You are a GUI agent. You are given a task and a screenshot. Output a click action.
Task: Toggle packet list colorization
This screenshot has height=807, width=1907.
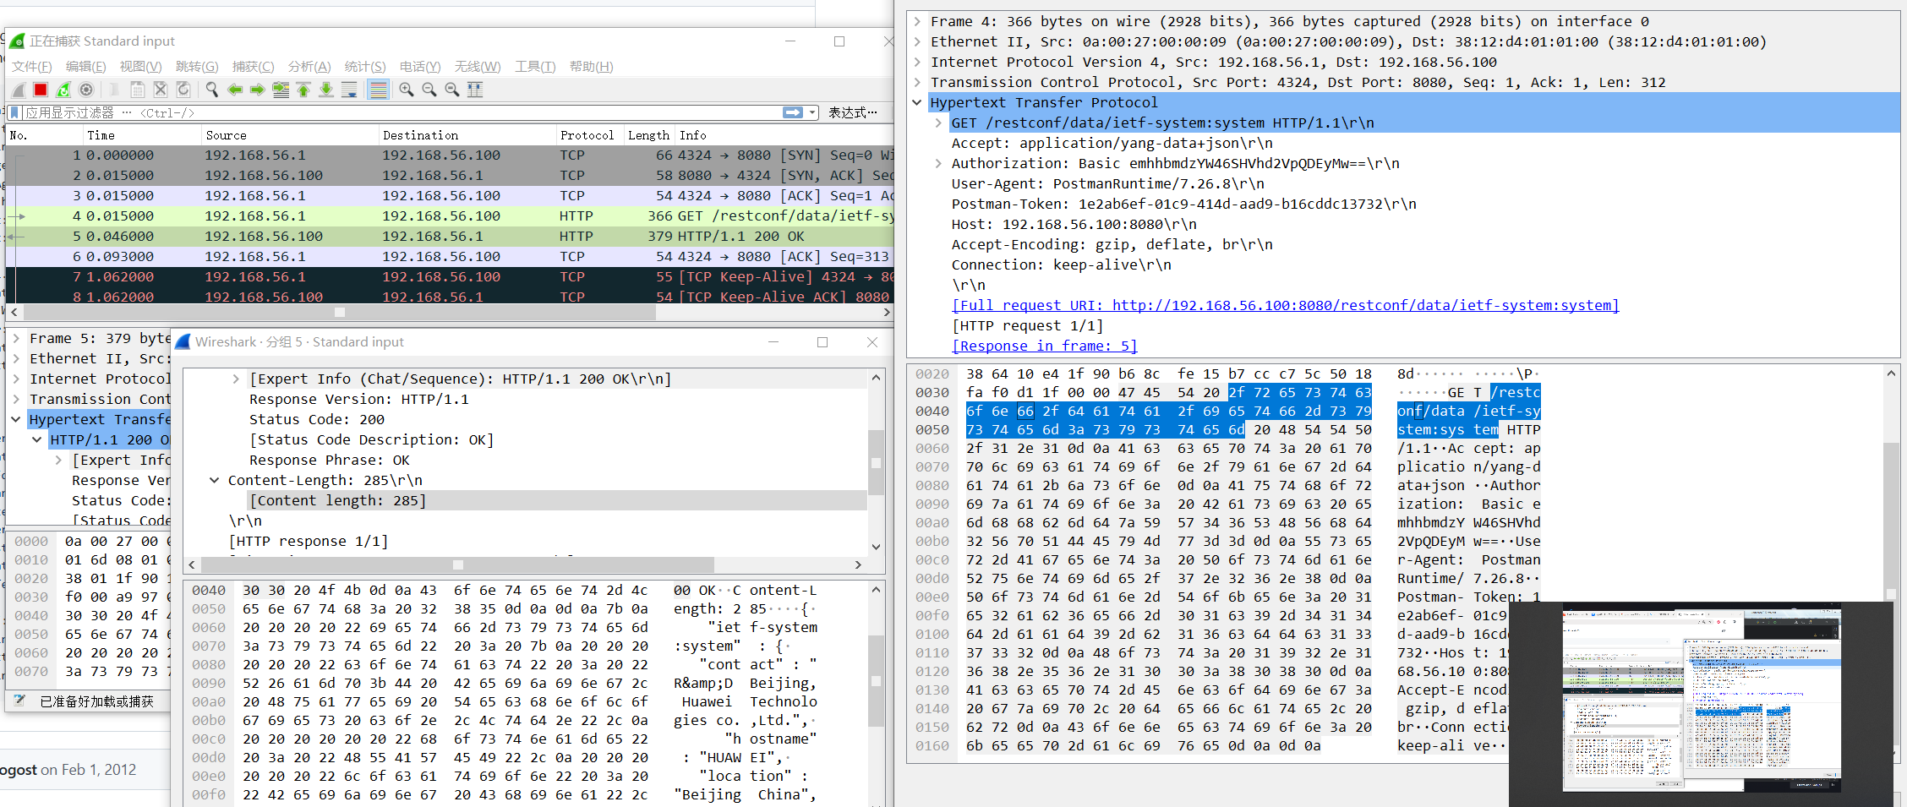[x=377, y=89]
